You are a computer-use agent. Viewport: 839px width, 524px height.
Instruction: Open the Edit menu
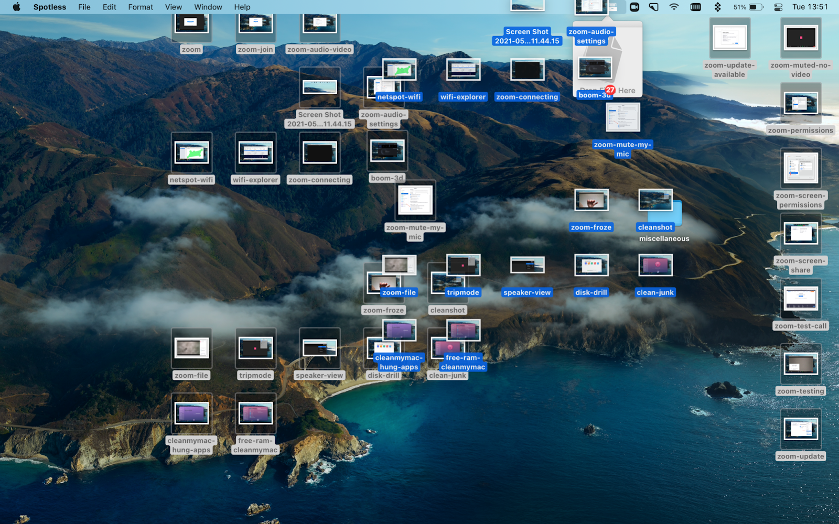[110, 7]
